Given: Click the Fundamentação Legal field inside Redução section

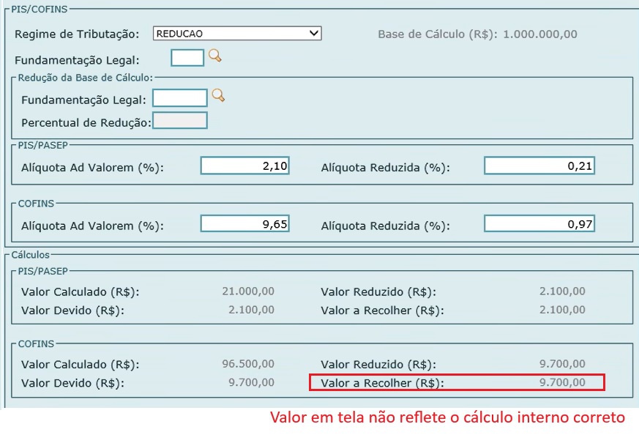Looking at the screenshot, I should pos(181,97).
